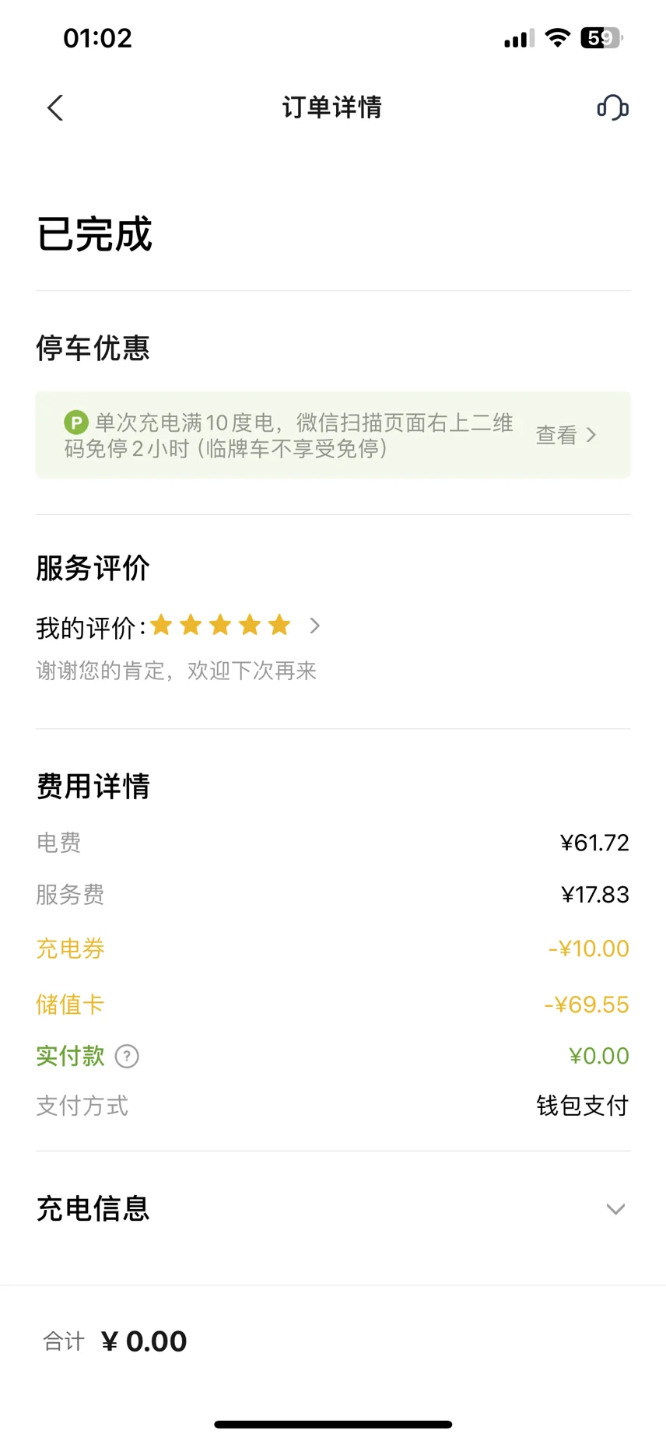Tap chevron next to 查看
The height and width of the screenshot is (1441, 666).
591,435
